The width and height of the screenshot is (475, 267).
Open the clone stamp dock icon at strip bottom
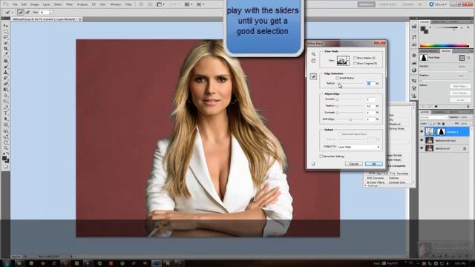point(414,96)
